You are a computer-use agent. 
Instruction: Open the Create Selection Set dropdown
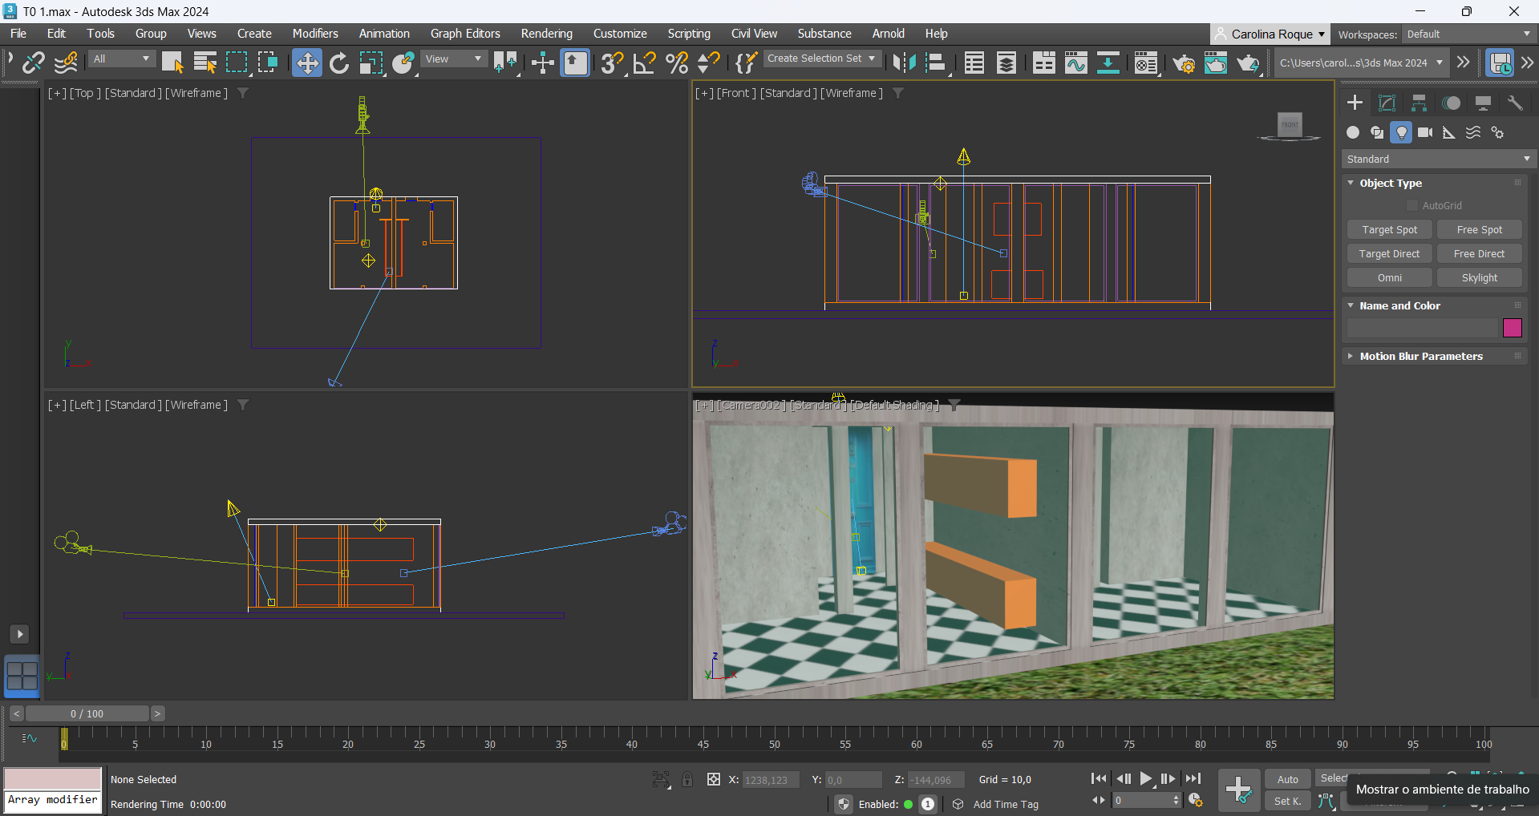pos(821,59)
